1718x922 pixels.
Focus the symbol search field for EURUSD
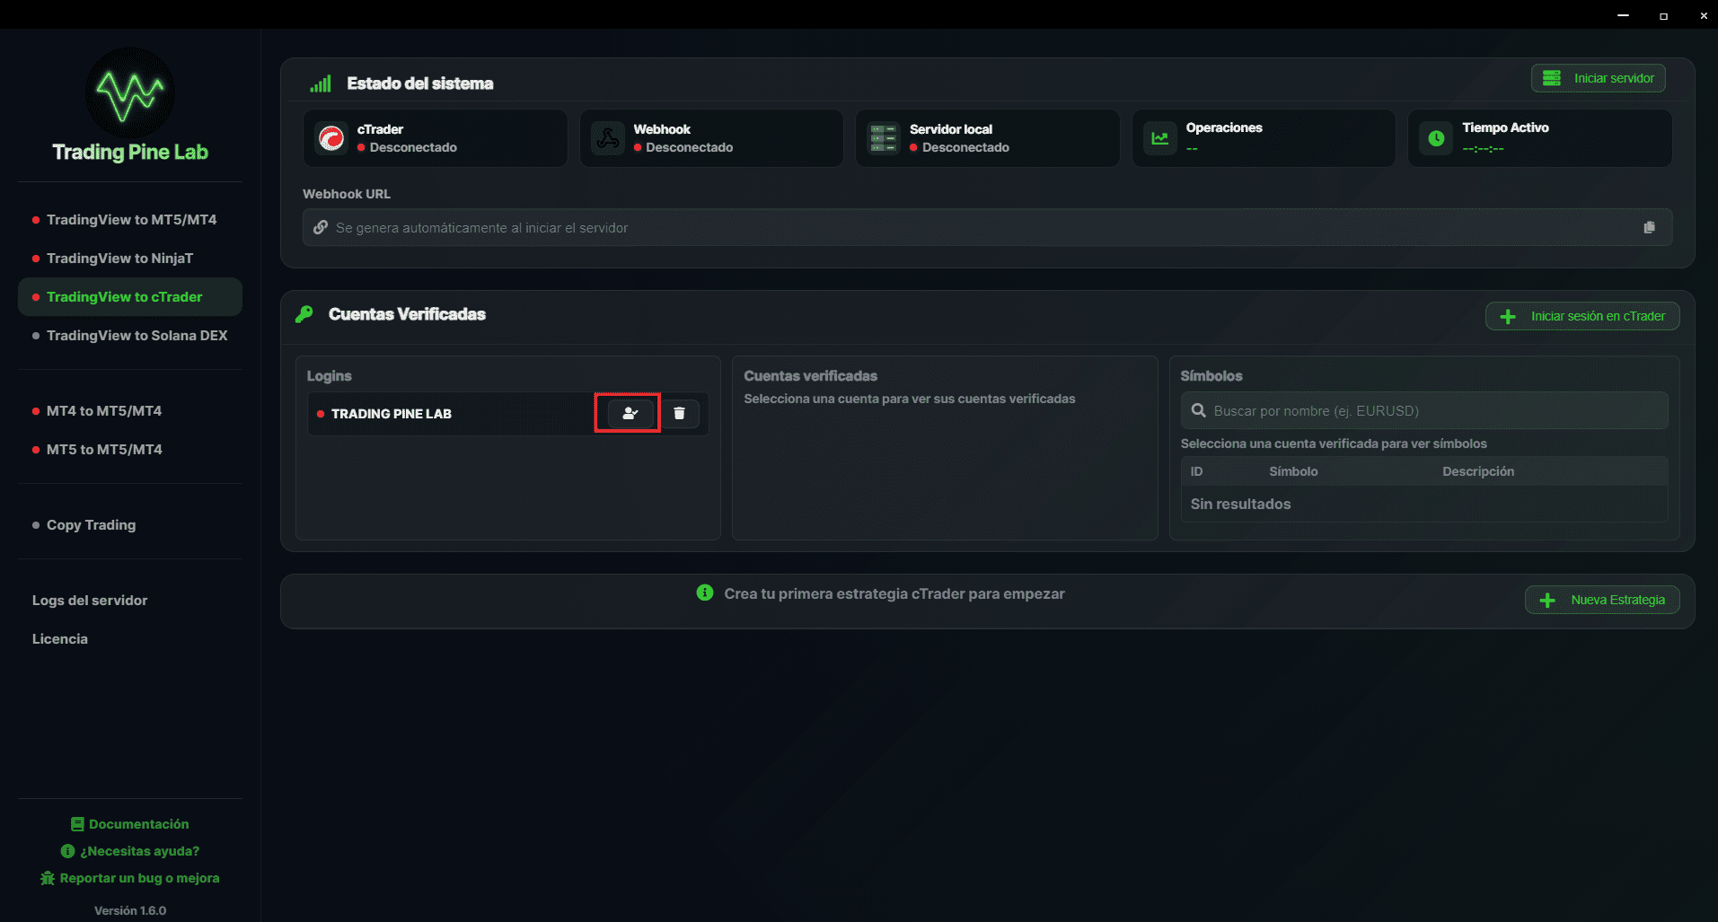(1423, 410)
